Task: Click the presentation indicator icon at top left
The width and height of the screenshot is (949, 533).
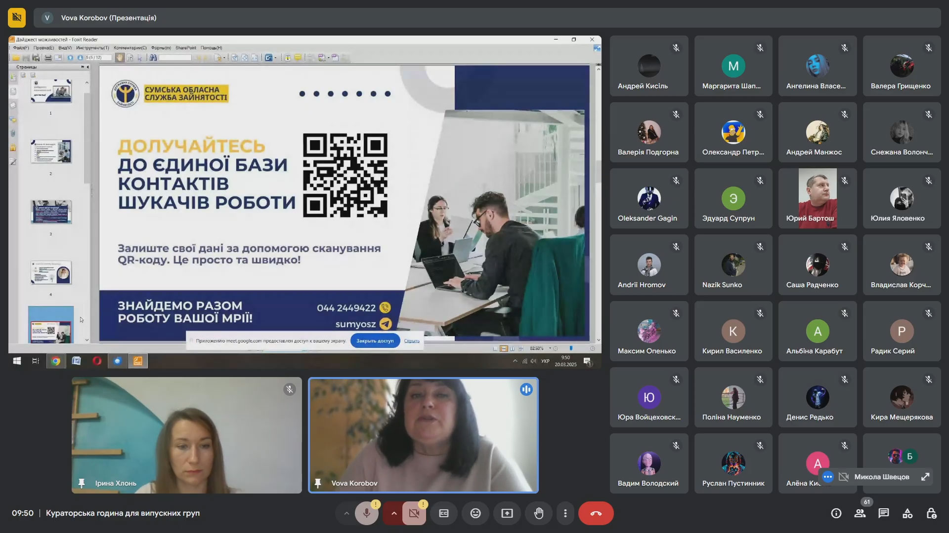Action: pos(17,18)
